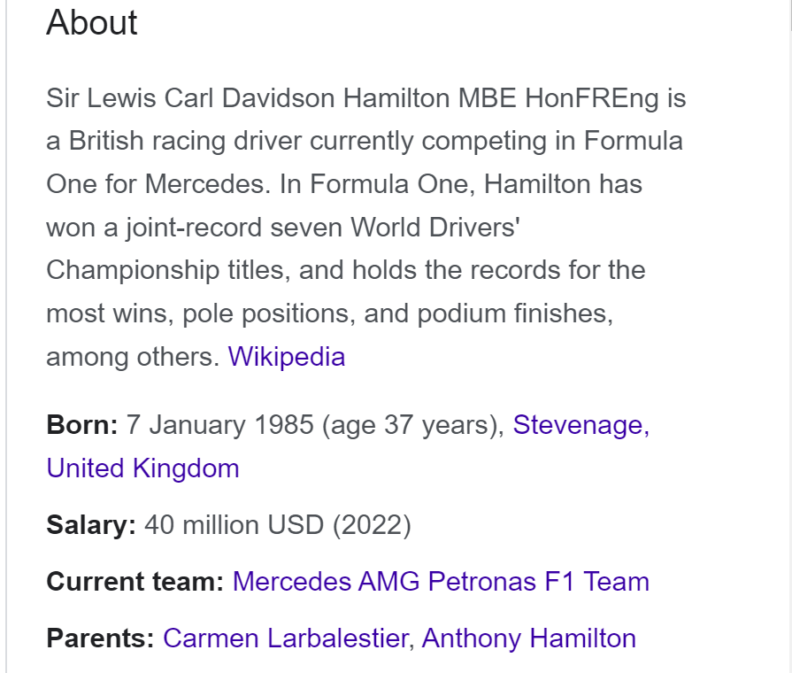792x673 pixels.
Task: Click the 7 January 1985 birth date
Action: coord(219,425)
